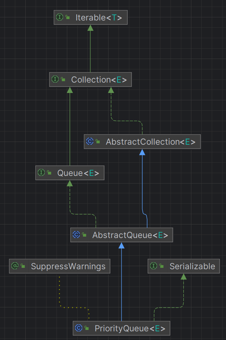Select the Queue<E> node label
This screenshot has height=340, width=226.
coord(78,172)
